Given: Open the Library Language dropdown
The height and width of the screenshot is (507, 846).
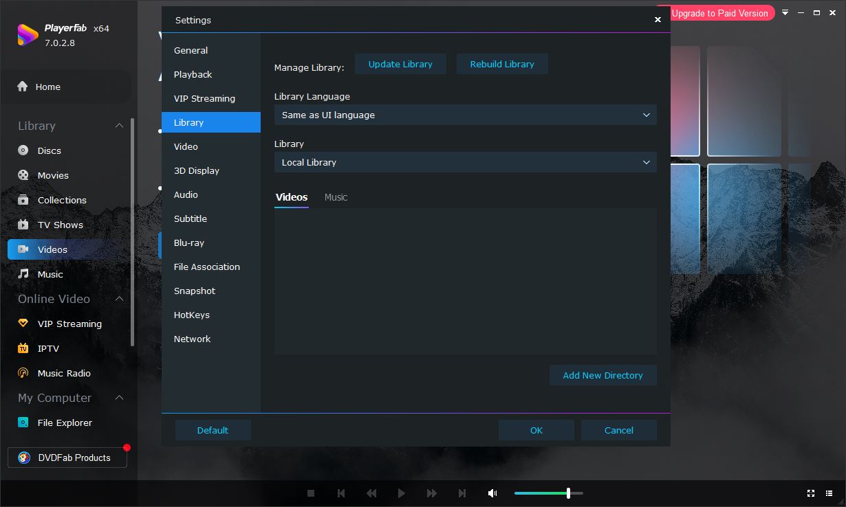Looking at the screenshot, I should pos(465,115).
